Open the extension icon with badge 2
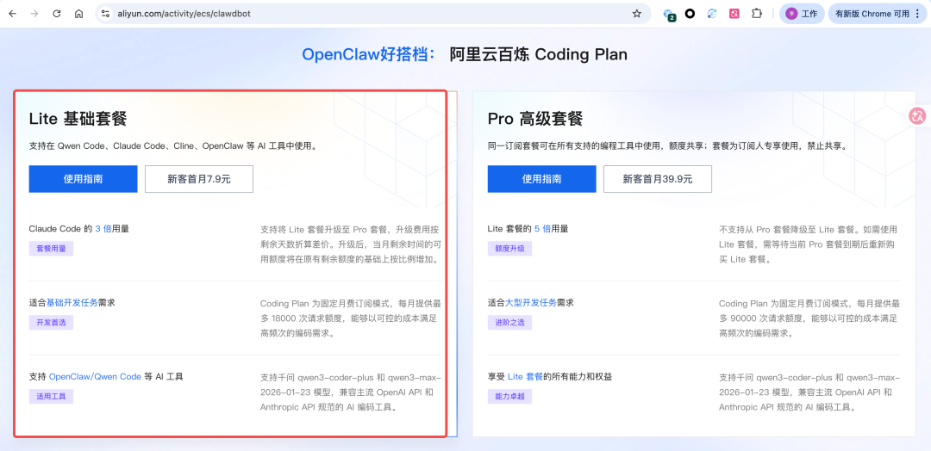The image size is (931, 451). (669, 15)
